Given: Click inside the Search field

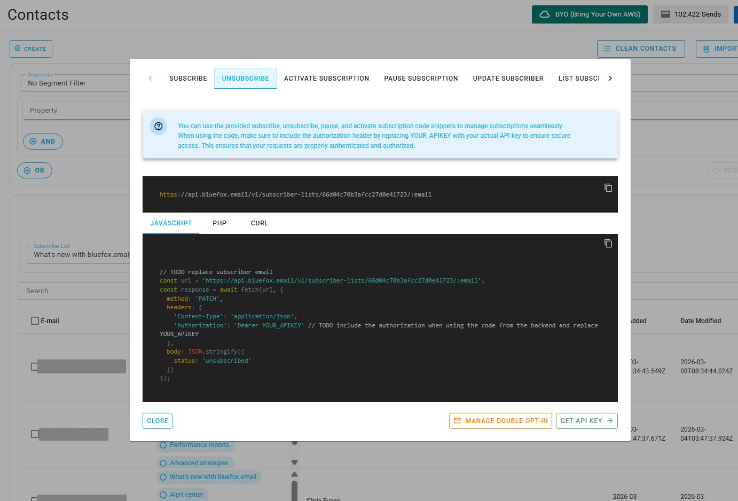Looking at the screenshot, I should (x=75, y=291).
